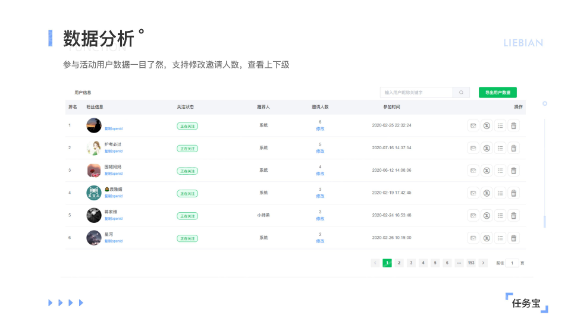
Task: Open the list icon for 星河
Action: 500,238
